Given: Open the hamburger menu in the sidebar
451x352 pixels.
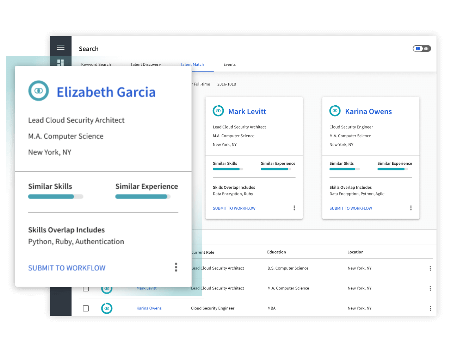Looking at the screenshot, I should pos(61,48).
